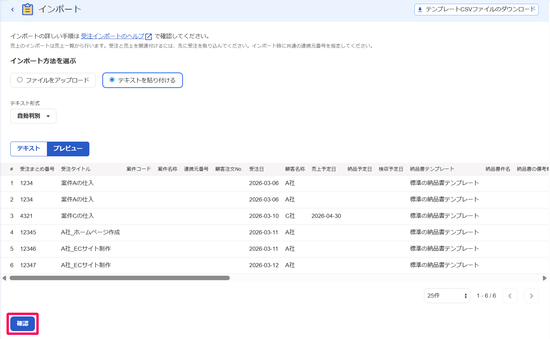
Task: Click order number 4321 cell
Action: coord(26,216)
